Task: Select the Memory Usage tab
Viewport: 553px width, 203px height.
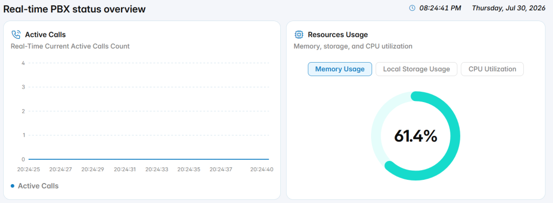Action: click(340, 69)
